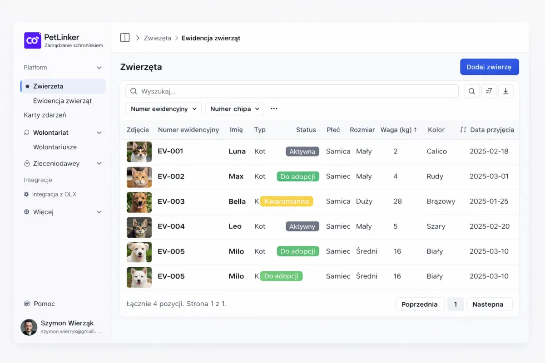
Task: Select Wolontariusze in the sidebar
Action: (55, 147)
